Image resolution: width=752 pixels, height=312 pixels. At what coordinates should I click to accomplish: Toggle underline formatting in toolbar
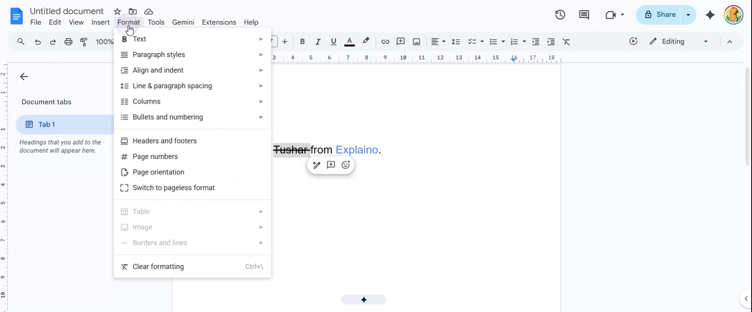[333, 42]
